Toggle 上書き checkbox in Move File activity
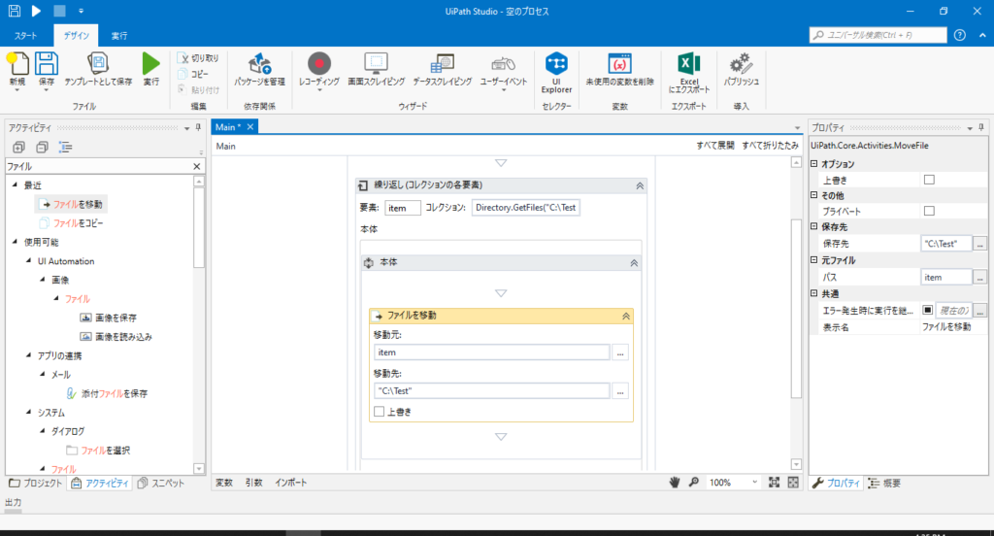The image size is (994, 536). coord(380,412)
